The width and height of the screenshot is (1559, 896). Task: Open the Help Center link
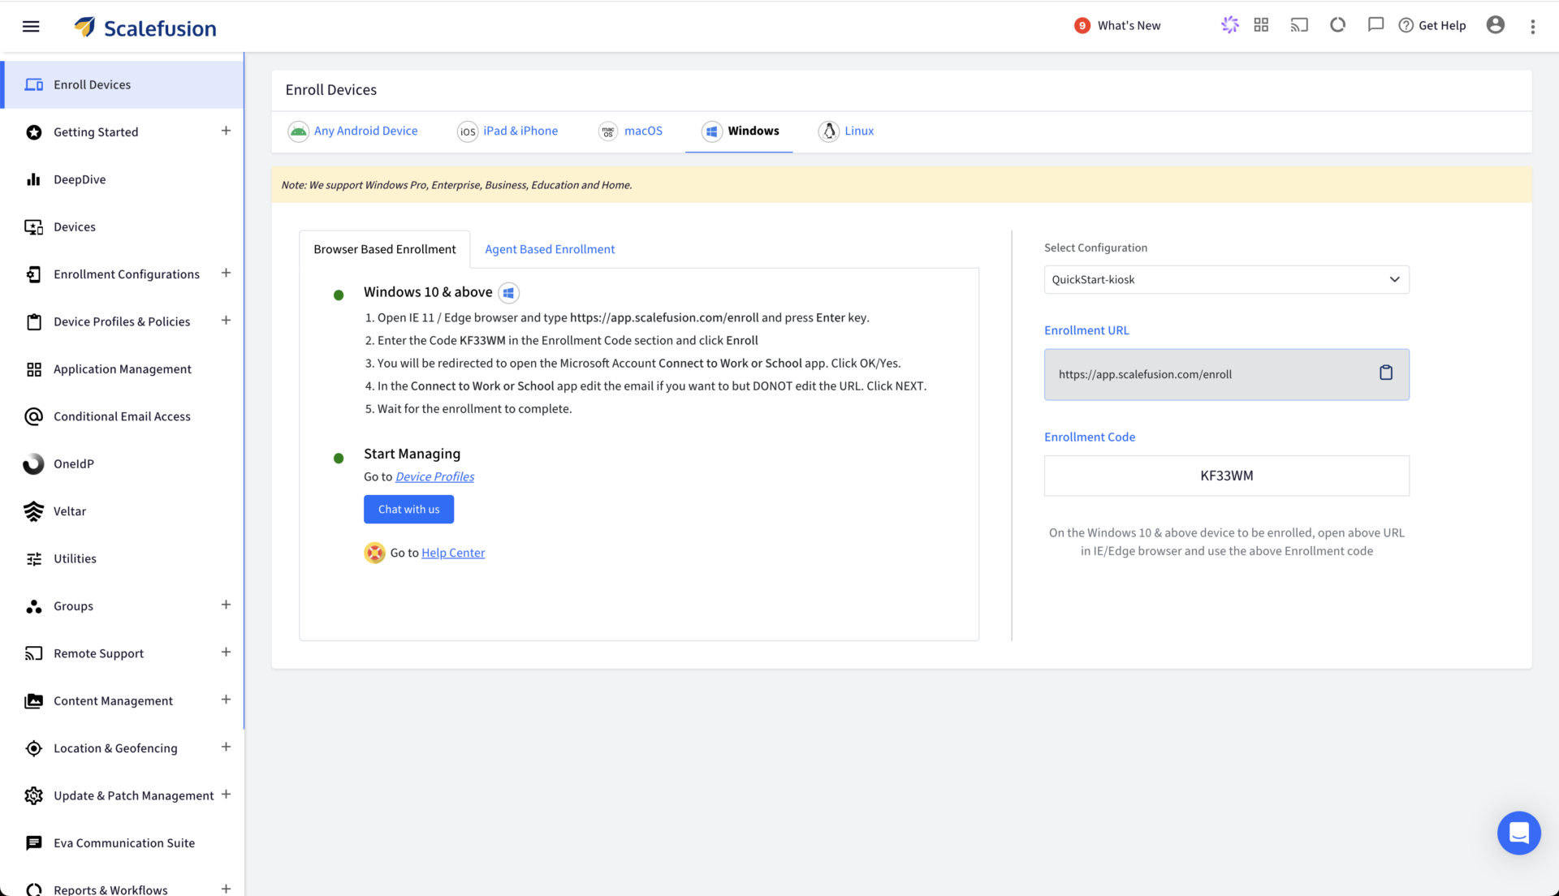pos(452,552)
